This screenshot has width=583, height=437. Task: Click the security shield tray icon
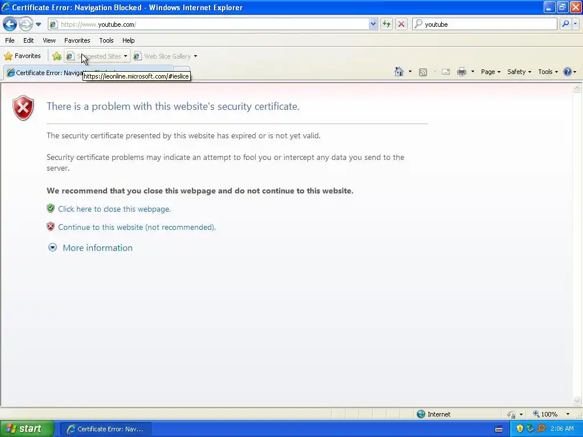point(520,429)
